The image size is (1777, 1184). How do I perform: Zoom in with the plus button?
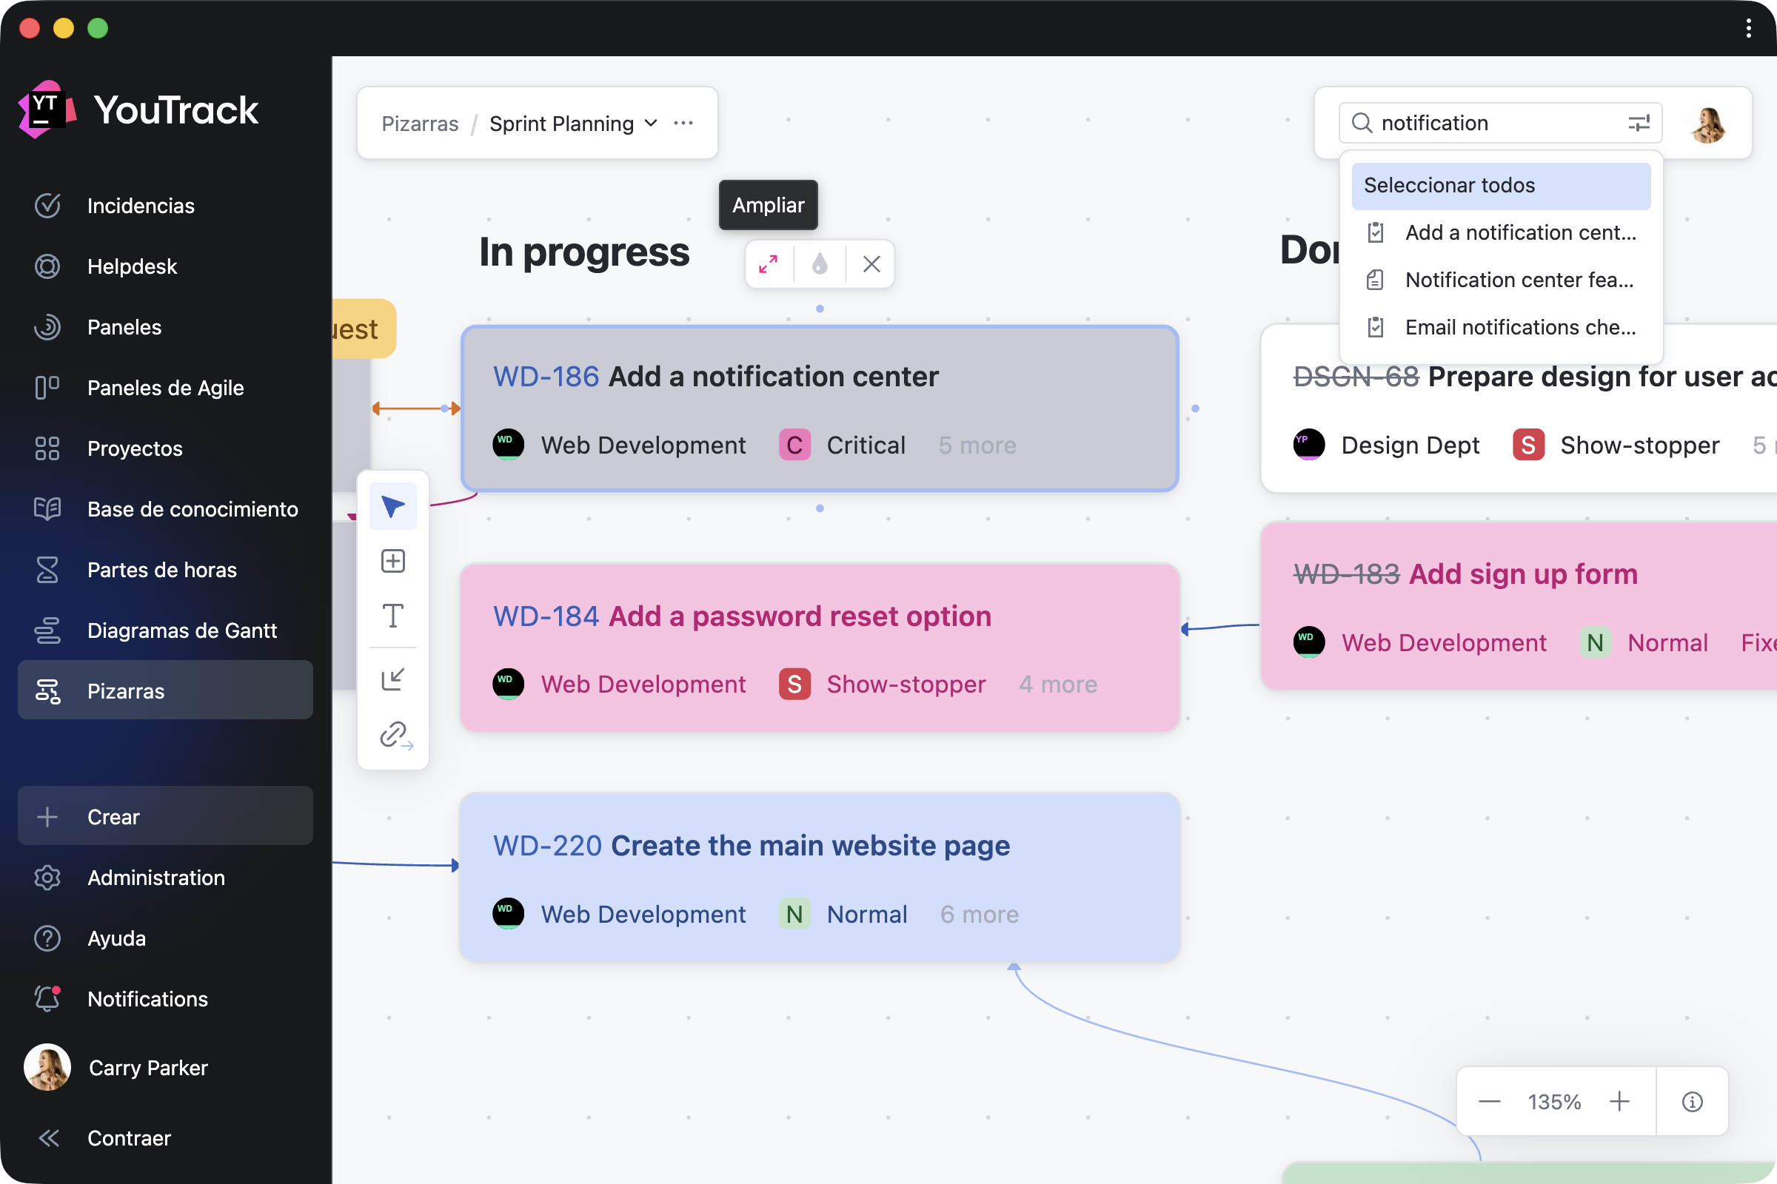click(x=1619, y=1102)
